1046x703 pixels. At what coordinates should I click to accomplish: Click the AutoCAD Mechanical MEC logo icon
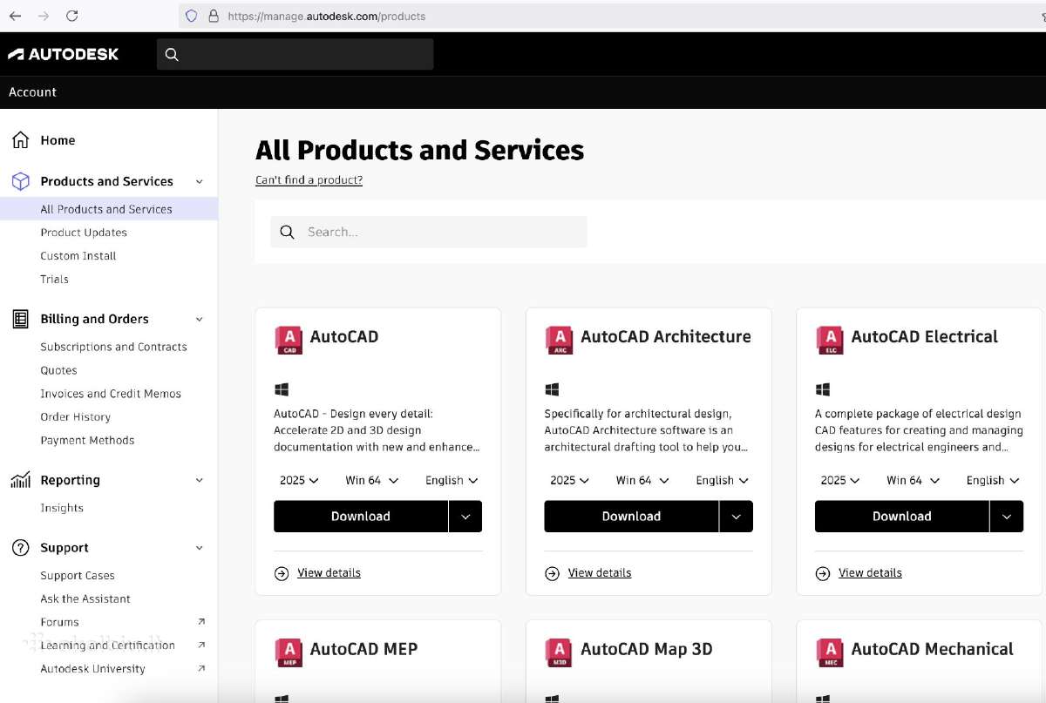pos(830,652)
